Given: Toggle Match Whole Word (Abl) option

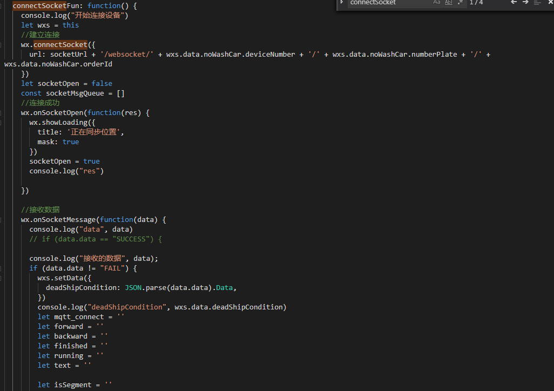Looking at the screenshot, I should (x=448, y=3).
